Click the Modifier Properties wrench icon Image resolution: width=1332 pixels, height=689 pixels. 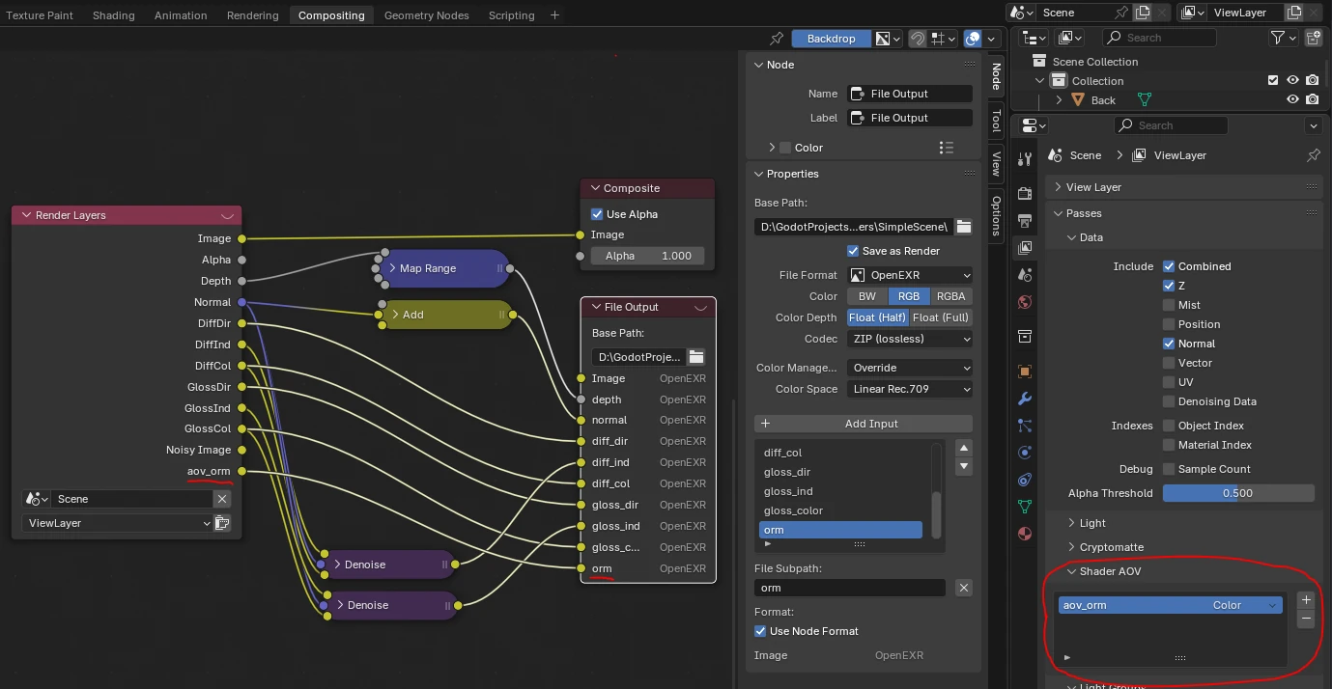pos(1024,399)
